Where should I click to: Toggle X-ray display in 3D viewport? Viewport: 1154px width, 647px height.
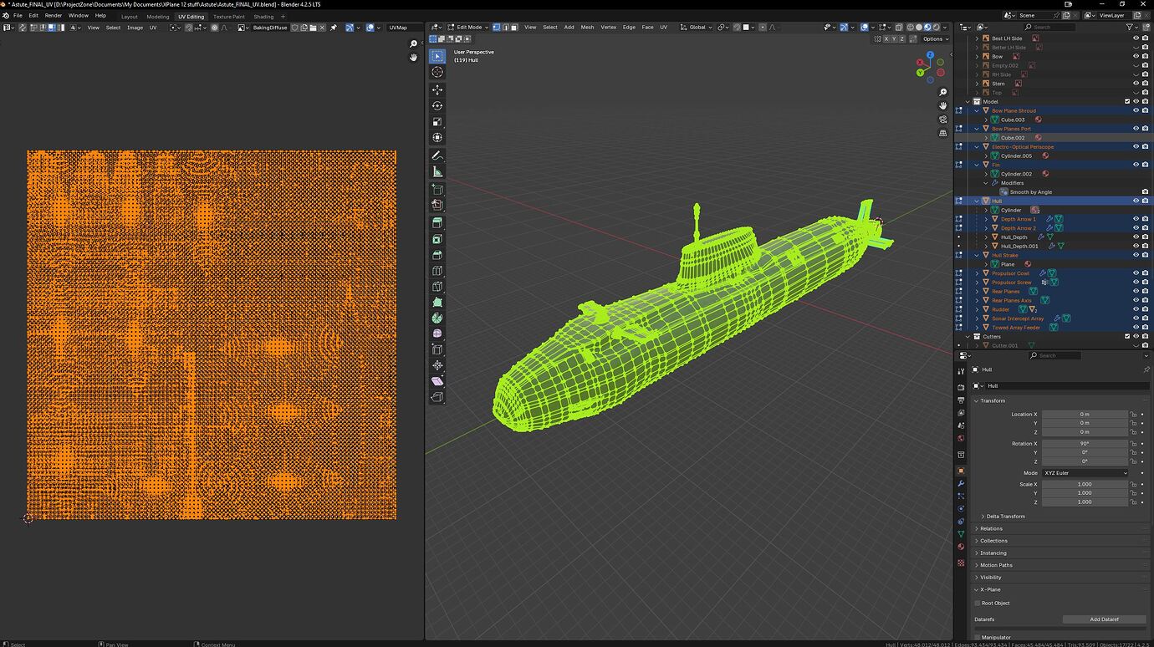coord(897,28)
